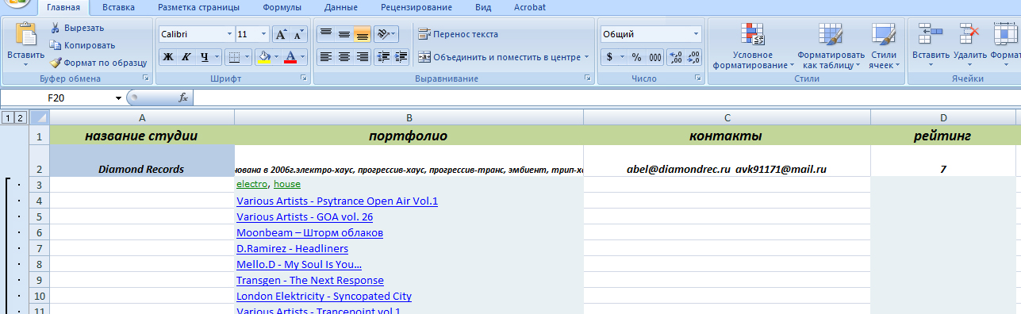Image resolution: width=1021 pixels, height=314 pixels.
Task: Open the Acrobat tab
Action: (529, 7)
